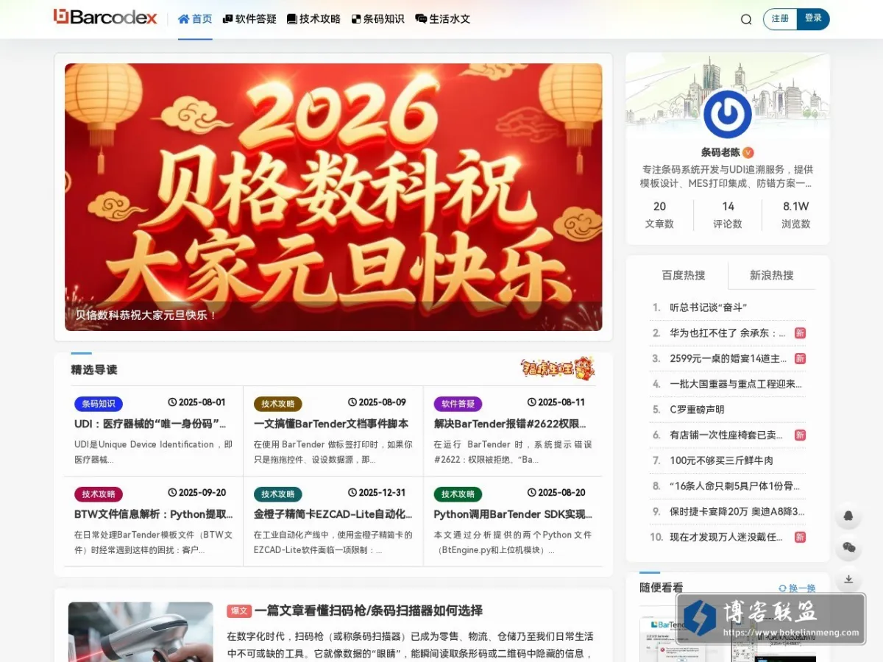Open the 技术攻略 navigation menu

click(x=313, y=19)
